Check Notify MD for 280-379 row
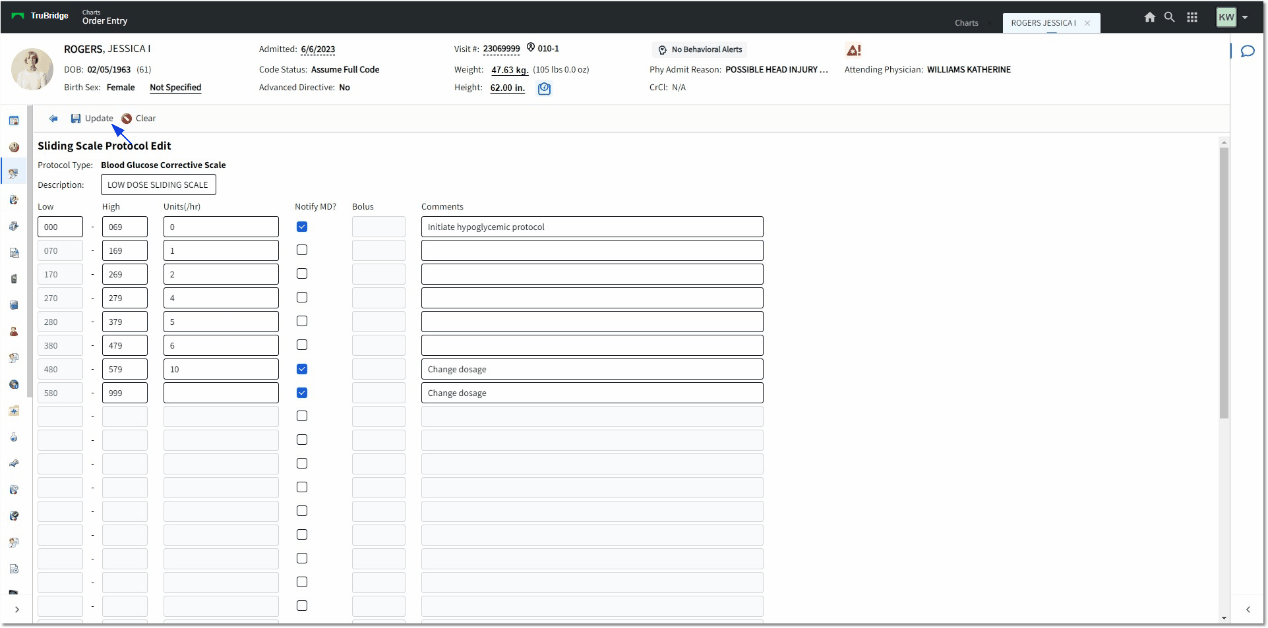The image size is (1268, 628). point(302,322)
